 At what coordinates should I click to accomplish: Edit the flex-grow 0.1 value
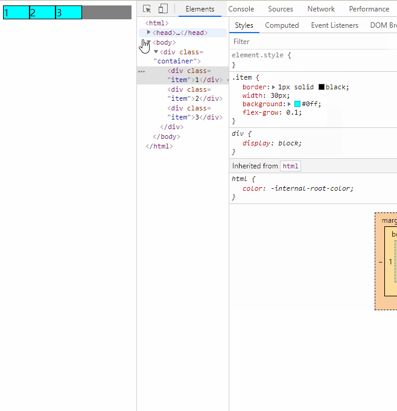293,112
